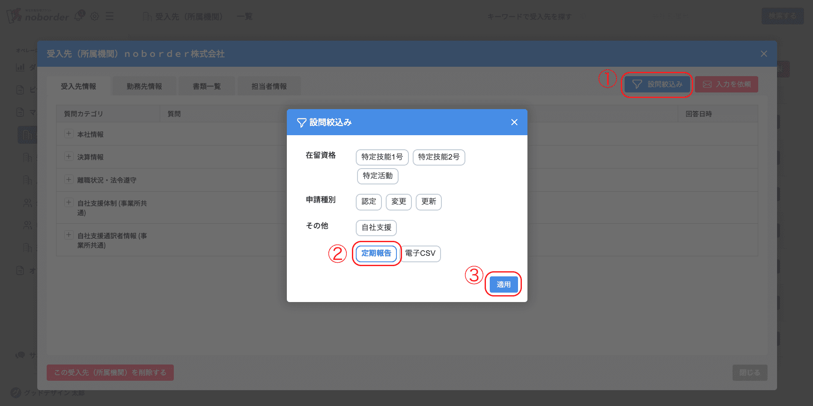Toggle the 自社支援 filter option
Viewport: 813px width, 406px height.
tap(376, 228)
